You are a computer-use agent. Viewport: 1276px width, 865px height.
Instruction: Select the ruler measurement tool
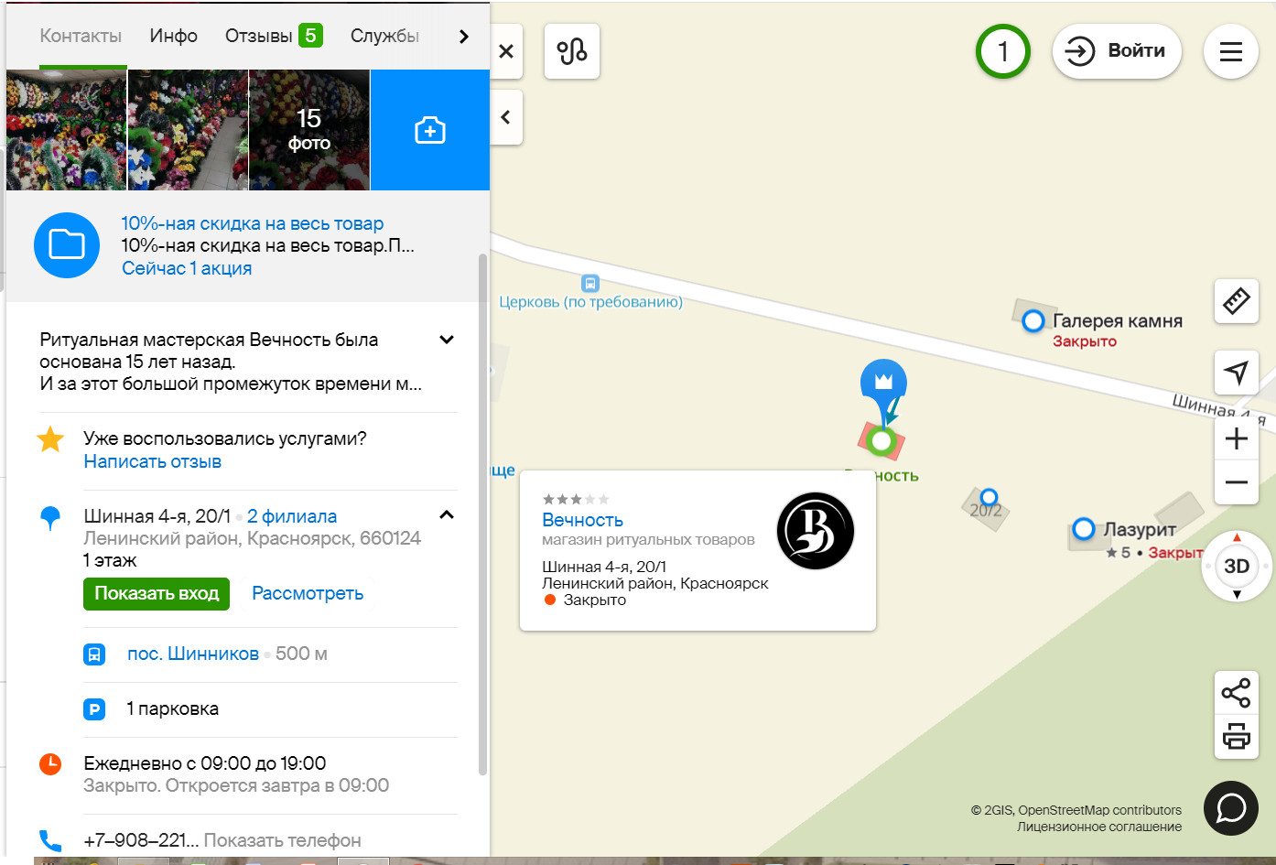point(1237,300)
